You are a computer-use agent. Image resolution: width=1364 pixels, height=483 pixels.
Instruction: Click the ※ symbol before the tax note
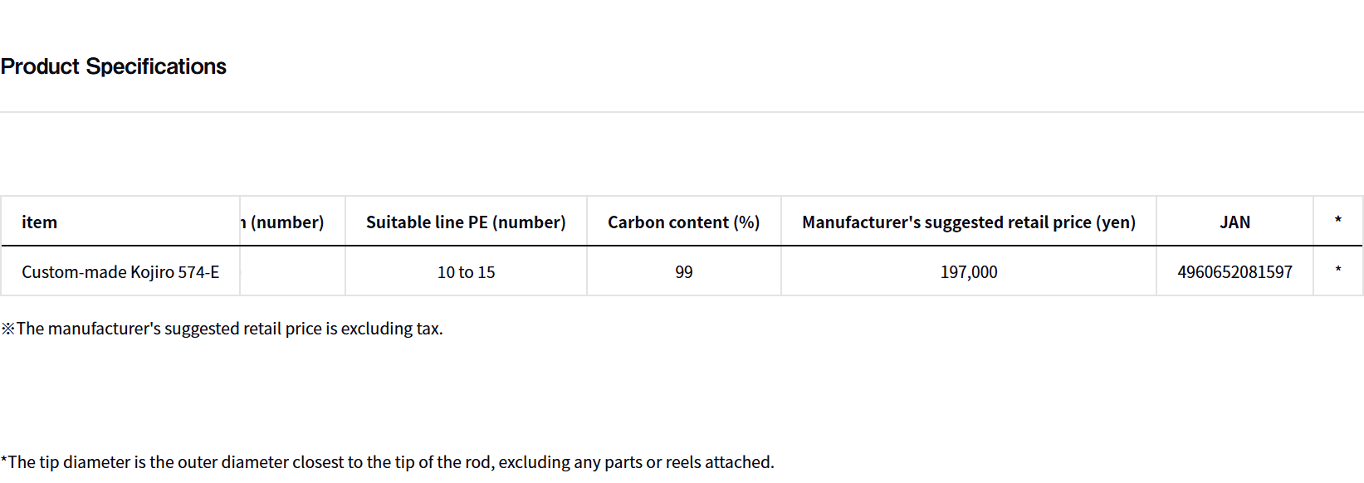[x=8, y=329]
